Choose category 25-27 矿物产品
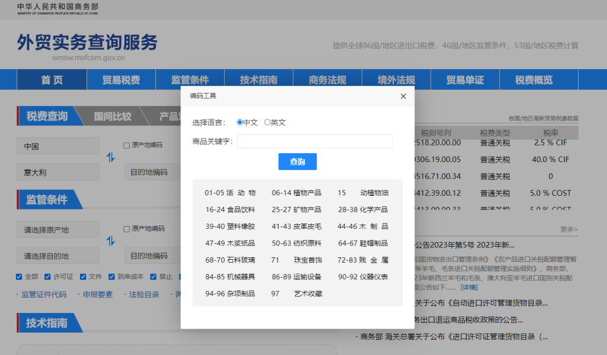Screen dimensions: 607x355 point(296,210)
